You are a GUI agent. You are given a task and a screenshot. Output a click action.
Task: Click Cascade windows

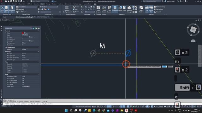157,12
